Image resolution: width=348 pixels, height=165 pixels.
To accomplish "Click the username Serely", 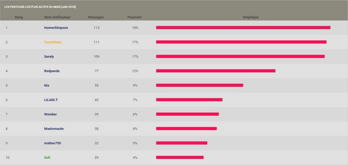I will coord(49,57).
